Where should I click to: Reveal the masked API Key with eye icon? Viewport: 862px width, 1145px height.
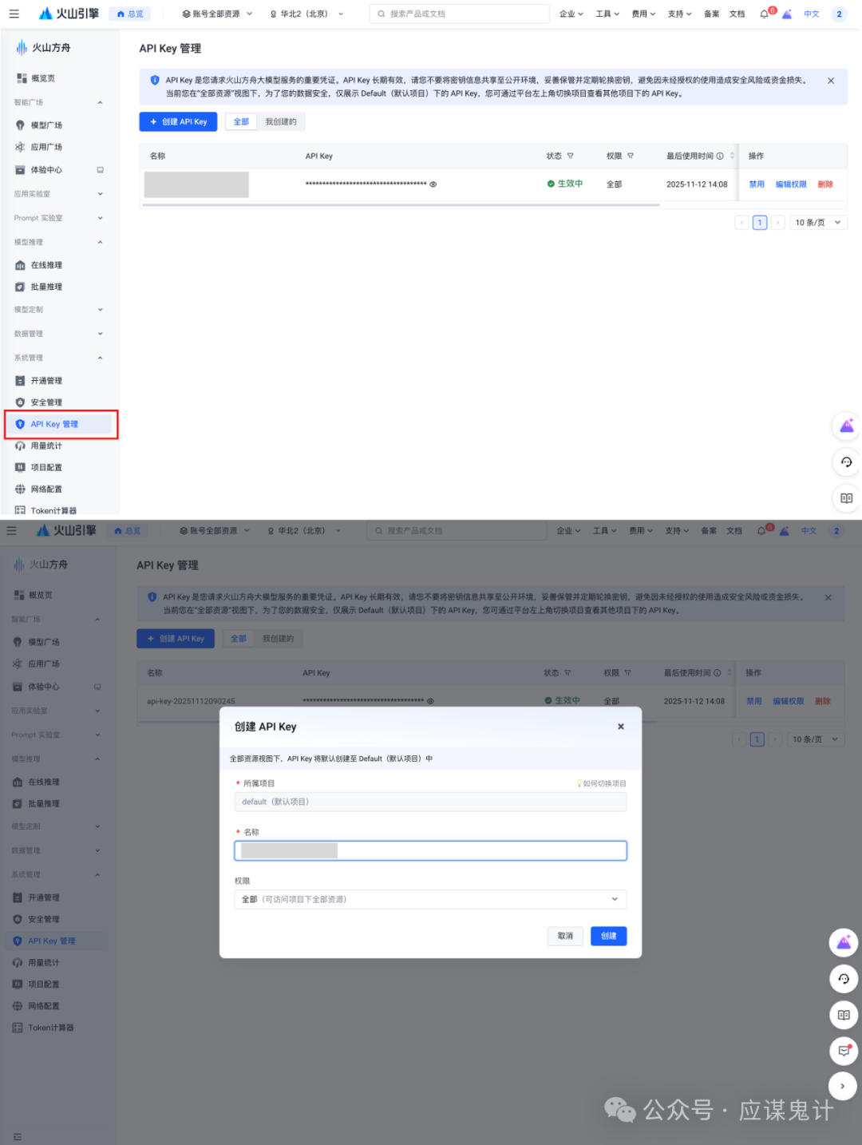pyautogui.click(x=433, y=184)
